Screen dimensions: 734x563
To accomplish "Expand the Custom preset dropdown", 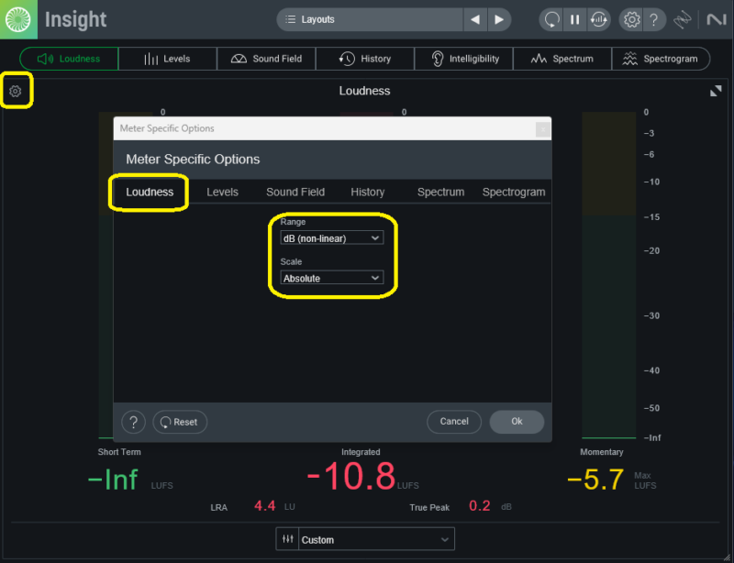I will (376, 540).
